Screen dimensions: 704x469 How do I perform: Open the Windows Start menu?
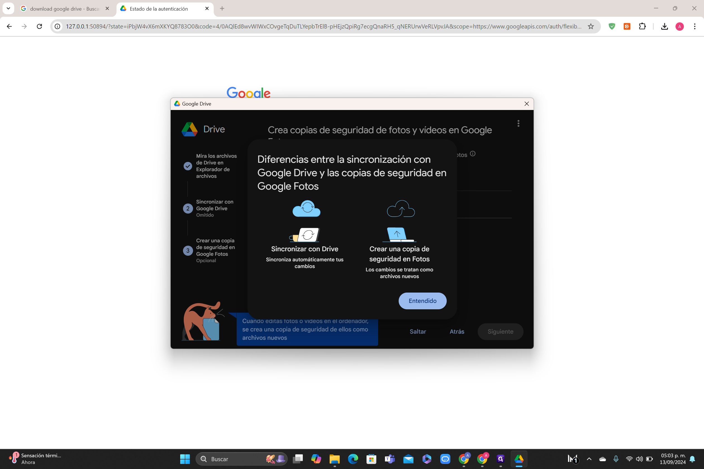(185, 459)
